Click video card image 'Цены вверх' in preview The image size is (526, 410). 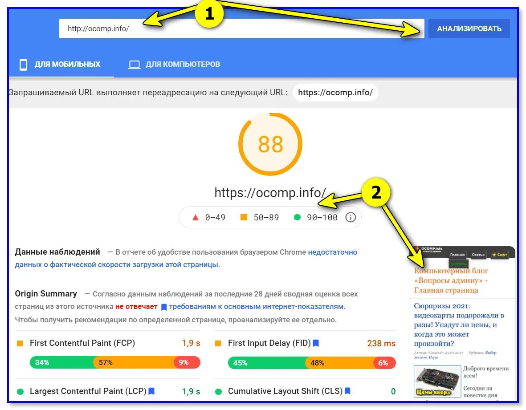(437, 381)
